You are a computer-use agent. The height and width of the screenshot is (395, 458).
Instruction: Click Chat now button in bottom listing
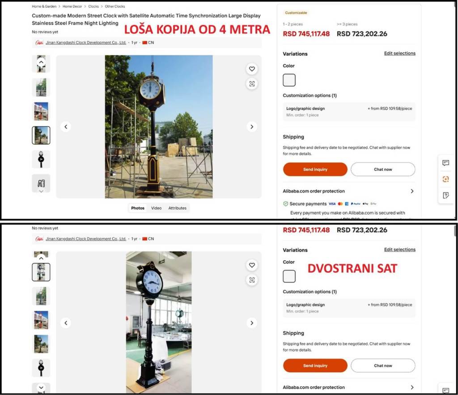(383, 366)
